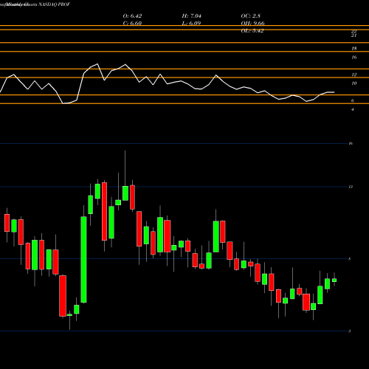Click axis label 4 on line chart
369x369 pixels.
point(353,109)
